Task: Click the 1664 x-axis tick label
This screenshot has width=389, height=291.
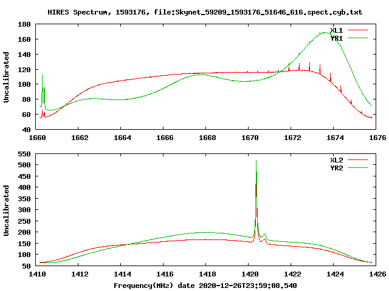Action: click(122, 138)
